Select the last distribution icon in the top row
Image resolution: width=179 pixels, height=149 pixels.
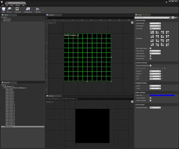[x=167, y=32]
